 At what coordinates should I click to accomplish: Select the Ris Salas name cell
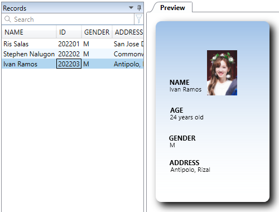(29, 44)
